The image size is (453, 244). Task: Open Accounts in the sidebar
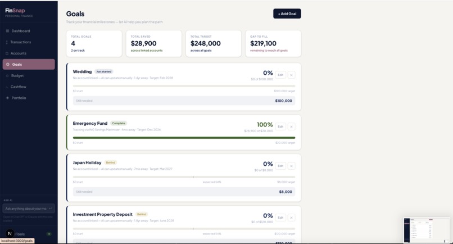(29, 53)
